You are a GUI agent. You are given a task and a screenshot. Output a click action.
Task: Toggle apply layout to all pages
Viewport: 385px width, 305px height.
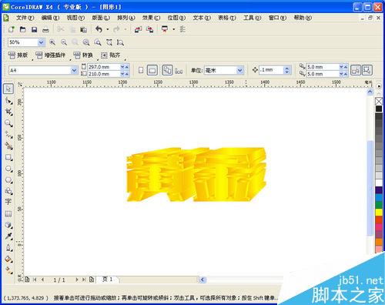point(167,70)
